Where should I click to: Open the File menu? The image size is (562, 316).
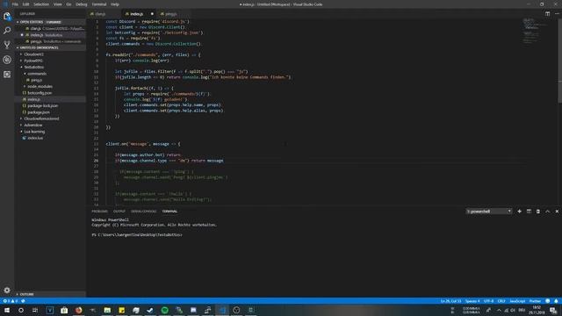coord(15,4)
